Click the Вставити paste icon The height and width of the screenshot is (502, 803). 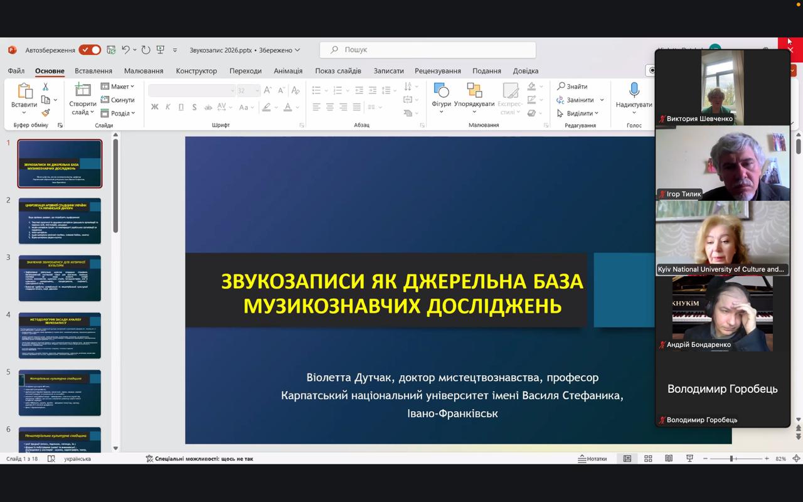[24, 92]
